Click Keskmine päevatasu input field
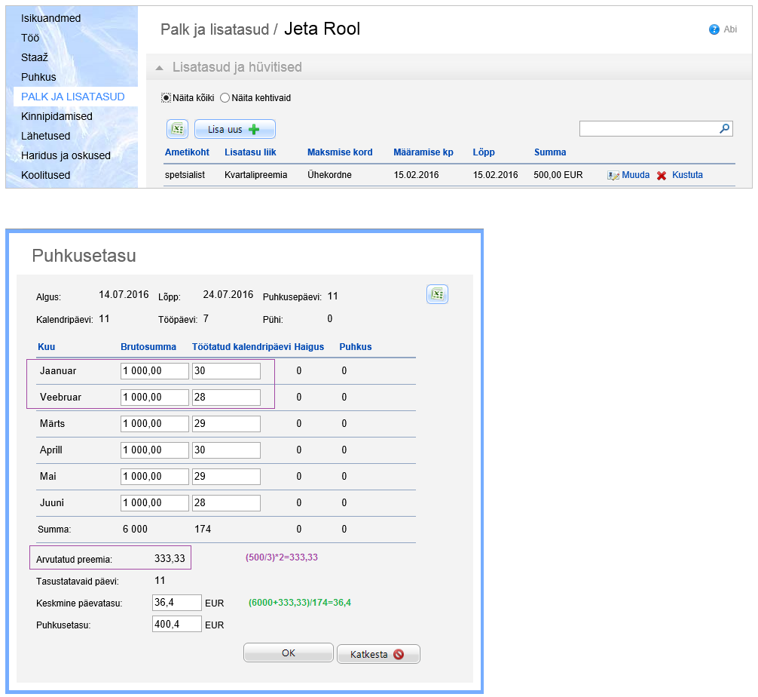The width and height of the screenshot is (758, 697). 177,603
